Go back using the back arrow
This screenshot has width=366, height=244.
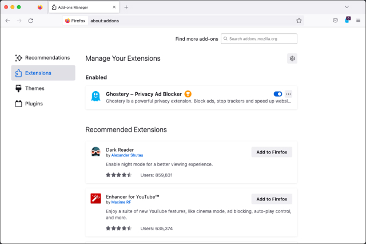tap(7, 21)
